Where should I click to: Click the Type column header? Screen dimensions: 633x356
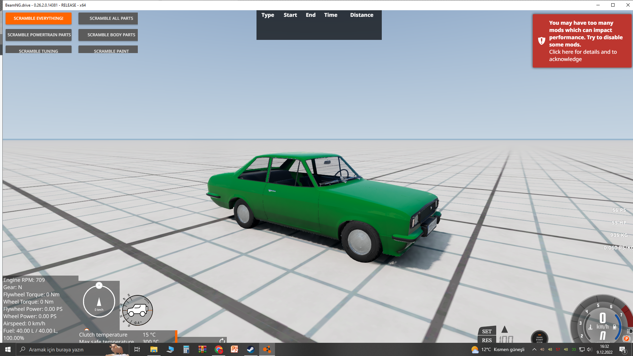268,15
